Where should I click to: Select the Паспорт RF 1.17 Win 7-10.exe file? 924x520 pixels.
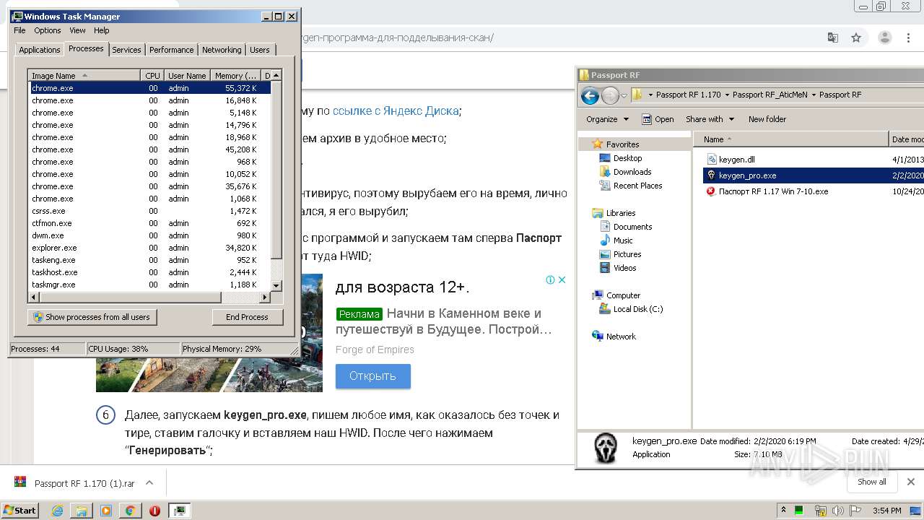773,191
